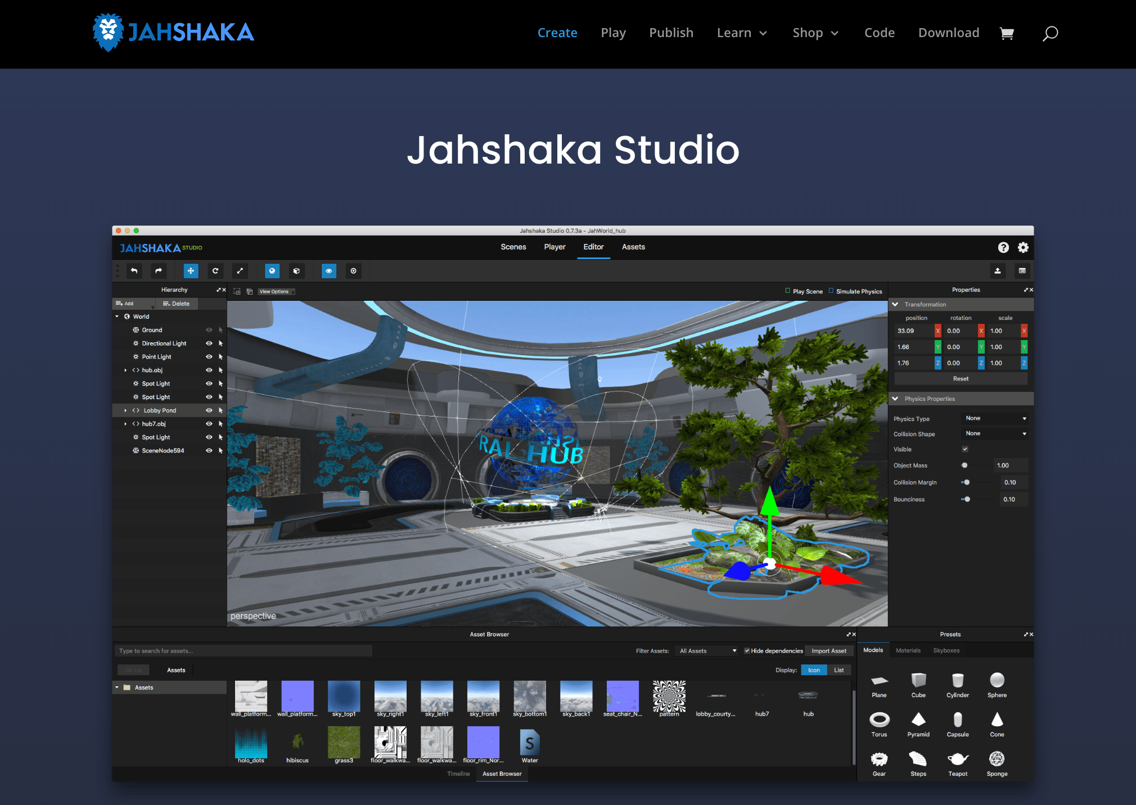This screenshot has width=1136, height=805.
Task: Open the settings gear in Jahshaka Studio
Action: click(1023, 247)
